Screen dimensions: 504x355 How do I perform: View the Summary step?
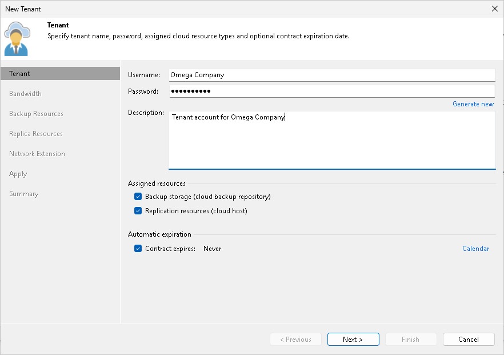tap(23, 193)
